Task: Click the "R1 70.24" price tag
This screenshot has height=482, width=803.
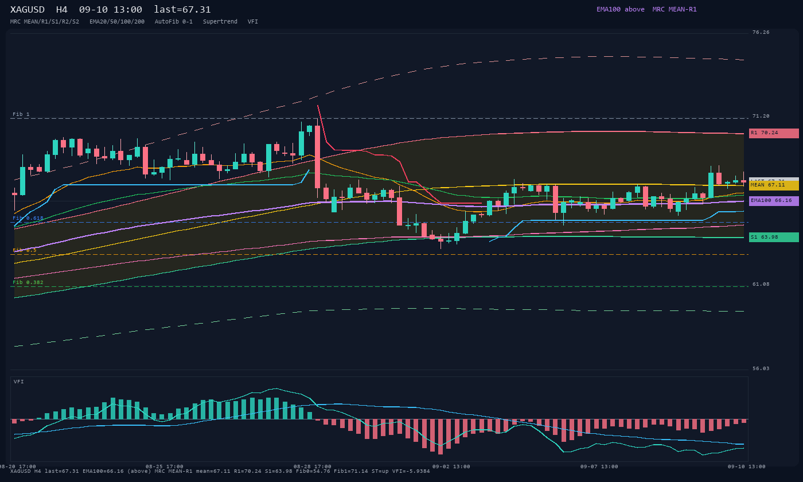Action: (x=774, y=133)
